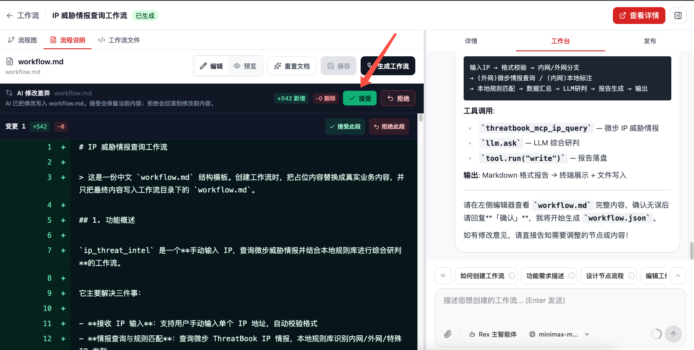The height and width of the screenshot is (350, 694).
Task: Open the 流程说明 tab
Action: click(68, 40)
